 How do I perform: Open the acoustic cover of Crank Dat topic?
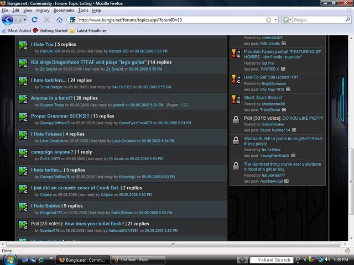coord(75,188)
